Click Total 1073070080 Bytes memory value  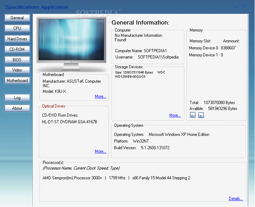(219, 103)
